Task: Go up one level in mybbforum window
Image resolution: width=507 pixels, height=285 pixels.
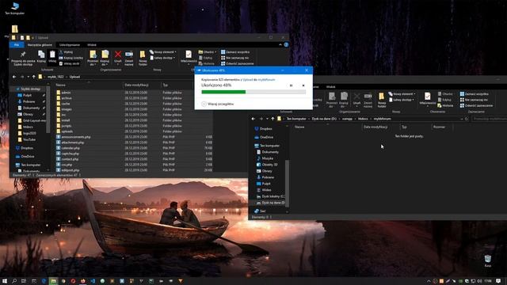Action: (x=273, y=119)
